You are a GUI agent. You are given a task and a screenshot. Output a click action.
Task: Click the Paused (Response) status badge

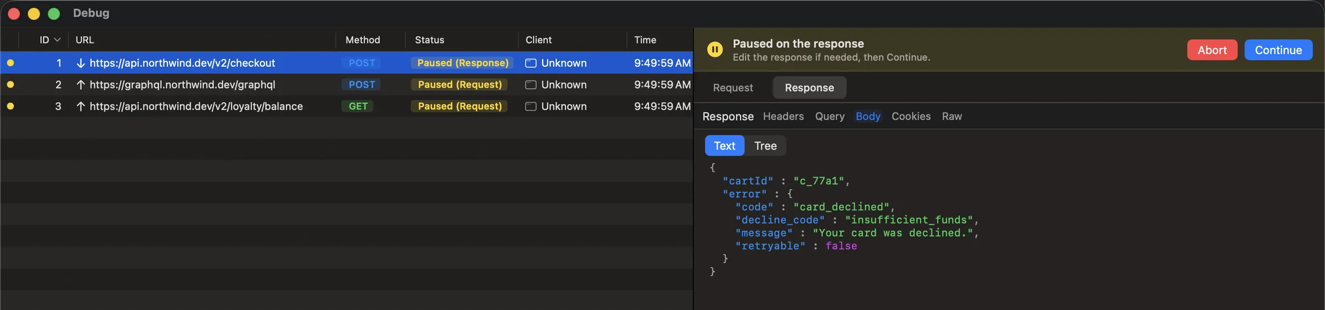point(463,63)
